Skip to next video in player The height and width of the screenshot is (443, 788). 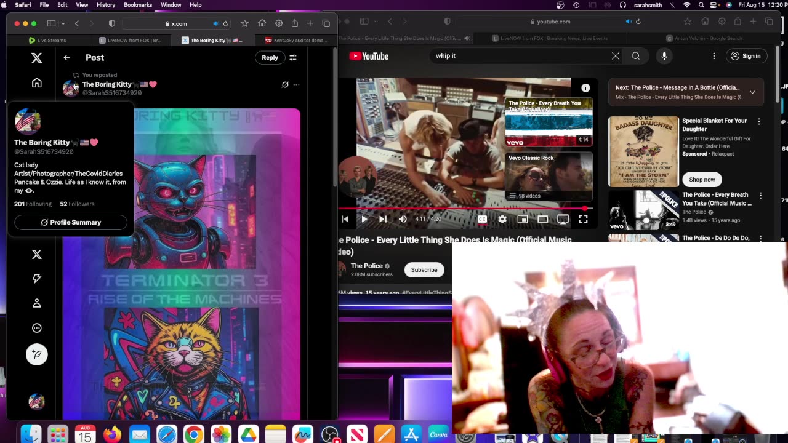tap(383, 219)
